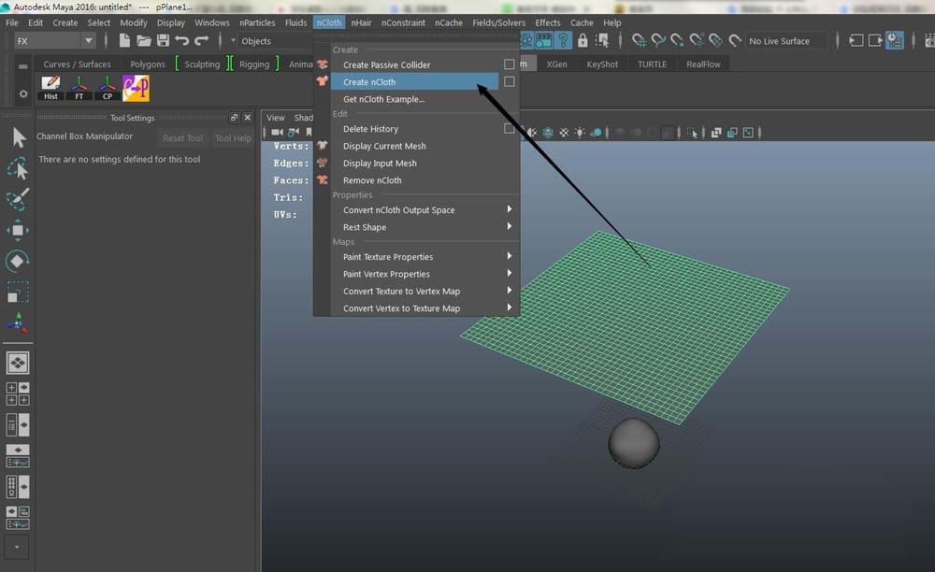Select the arrow Select tool
Viewport: 935px width, 572px height.
19,137
